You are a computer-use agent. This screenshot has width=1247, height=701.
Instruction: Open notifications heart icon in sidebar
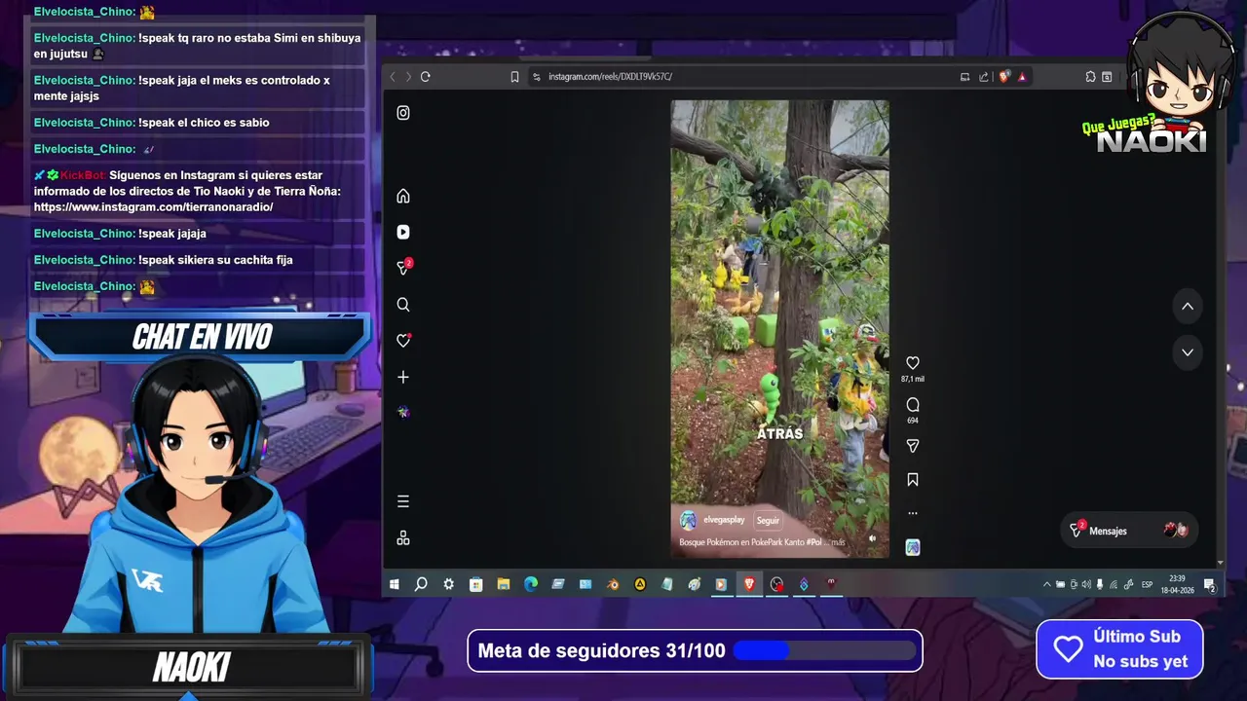coord(403,341)
